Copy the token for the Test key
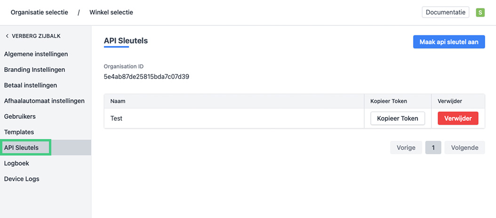The width and height of the screenshot is (496, 218). pyautogui.click(x=398, y=118)
